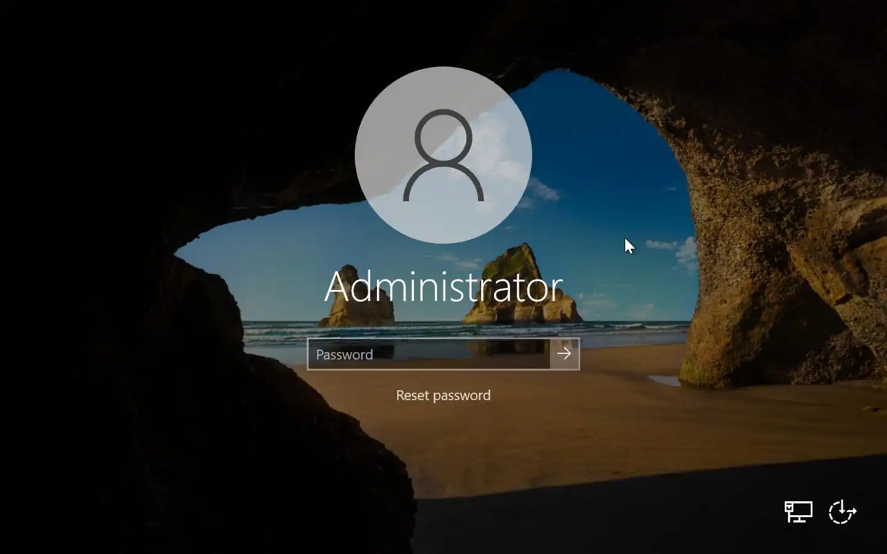Submit password with the arrow button
This screenshot has height=554, width=887.
(x=564, y=354)
